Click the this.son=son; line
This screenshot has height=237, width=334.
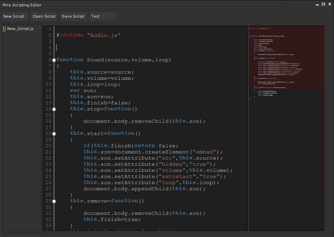[92, 97]
